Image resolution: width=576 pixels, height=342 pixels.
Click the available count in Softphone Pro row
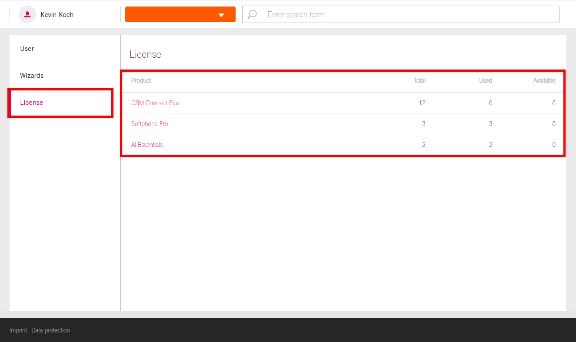[x=553, y=124]
